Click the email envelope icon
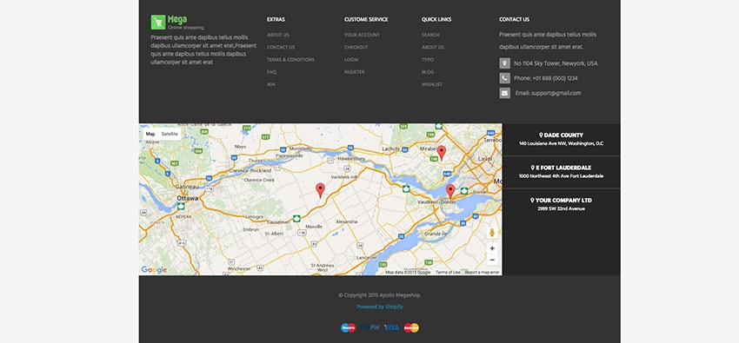This screenshot has height=343, width=739. click(505, 93)
